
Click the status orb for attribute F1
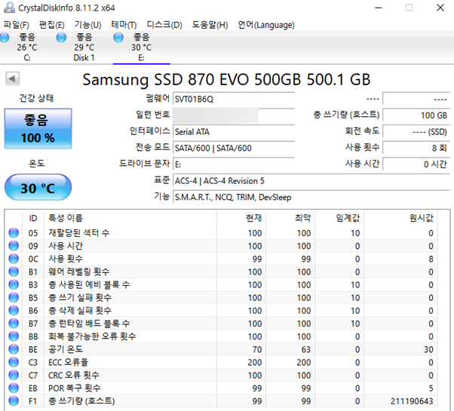click(x=14, y=401)
